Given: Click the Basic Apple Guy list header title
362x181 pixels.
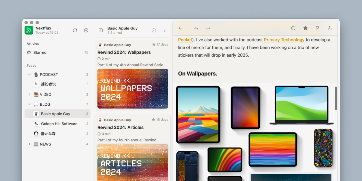Looking at the screenshot, I should point(122,28).
